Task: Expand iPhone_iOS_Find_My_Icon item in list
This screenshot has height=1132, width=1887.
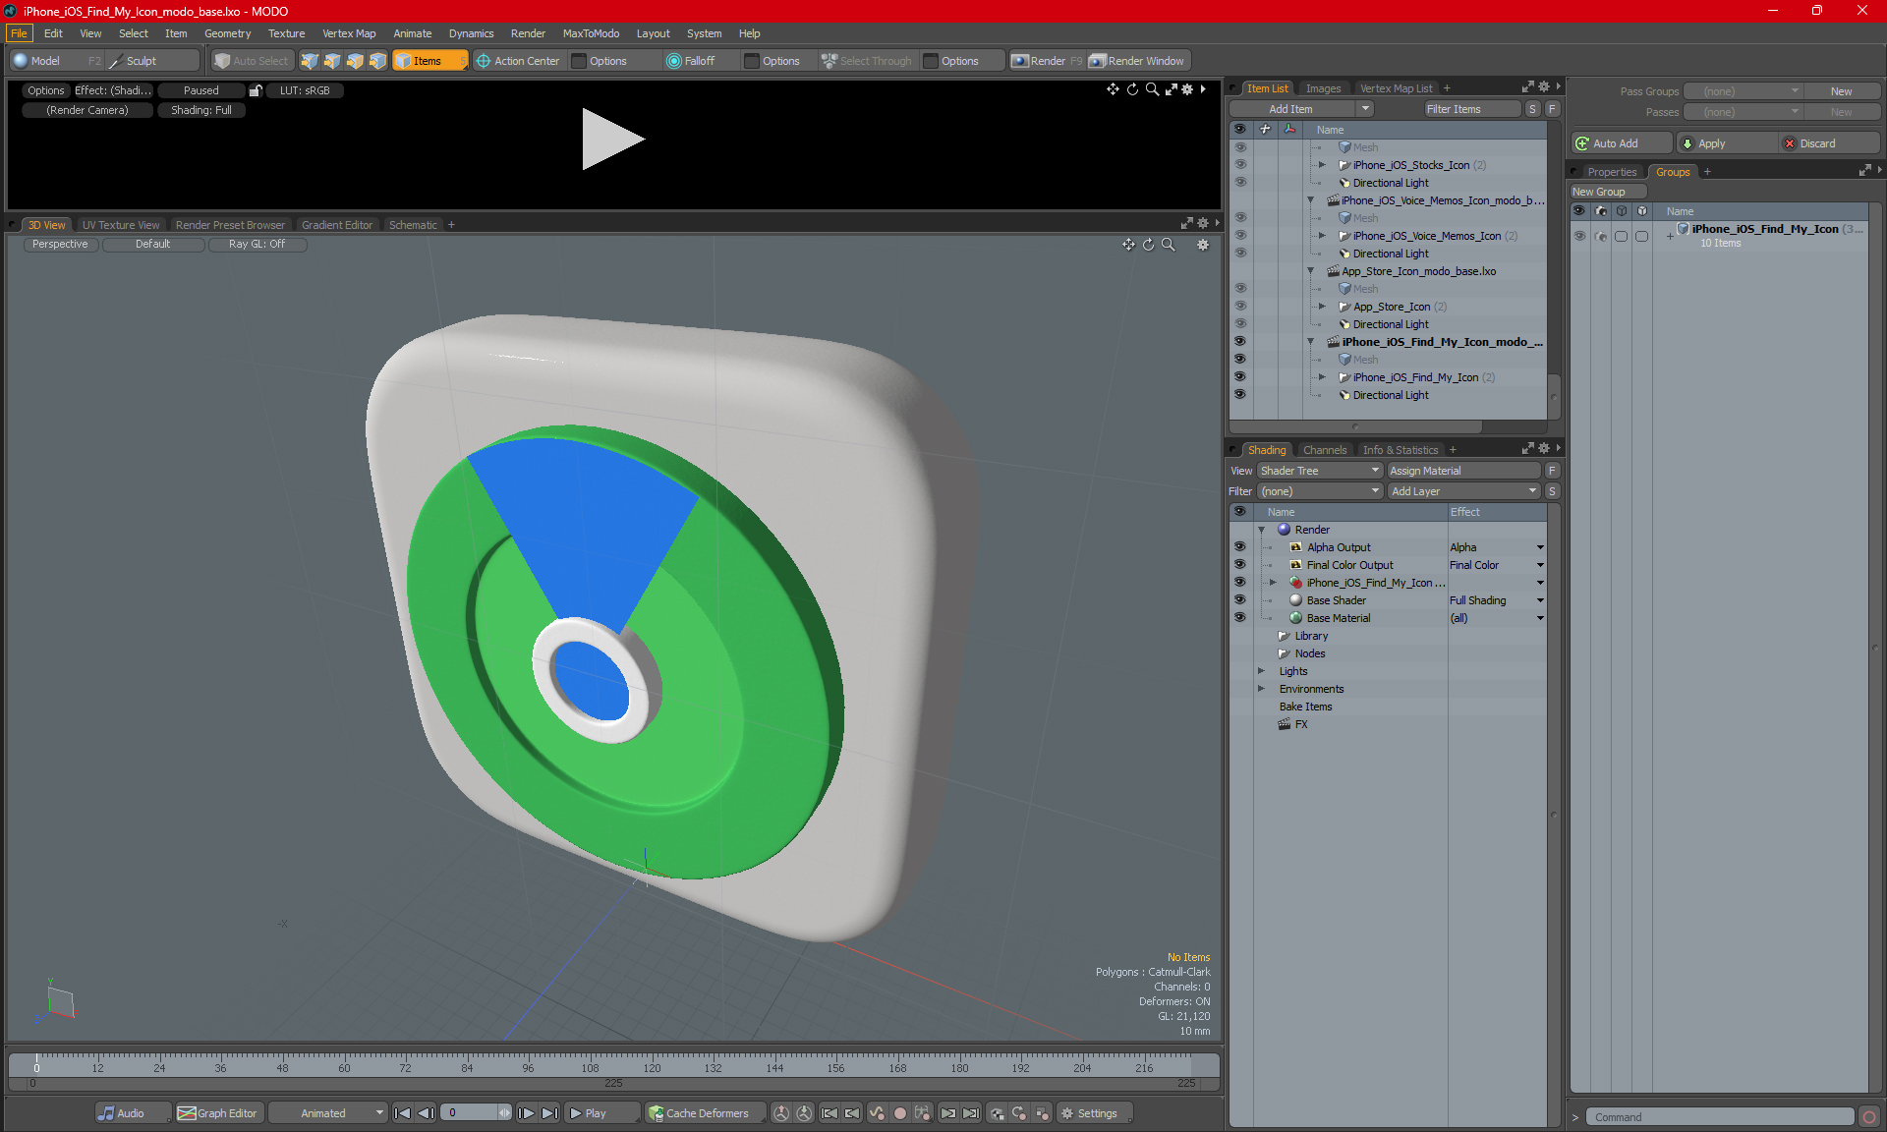Action: pyautogui.click(x=1322, y=377)
